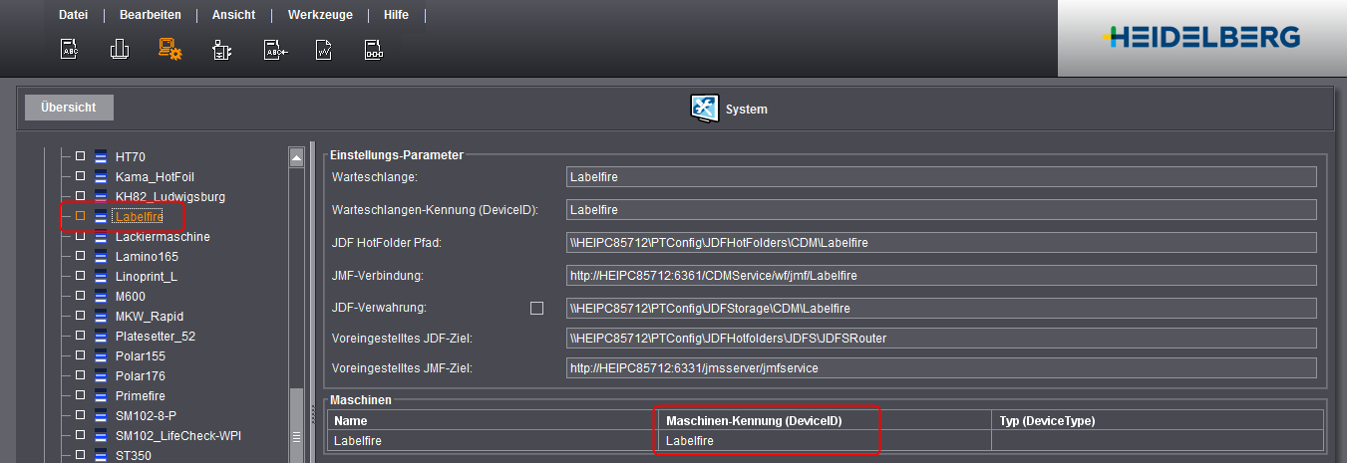Click the JDF-Verwahrung path field
This screenshot has width=1347, height=463.
(x=941, y=308)
